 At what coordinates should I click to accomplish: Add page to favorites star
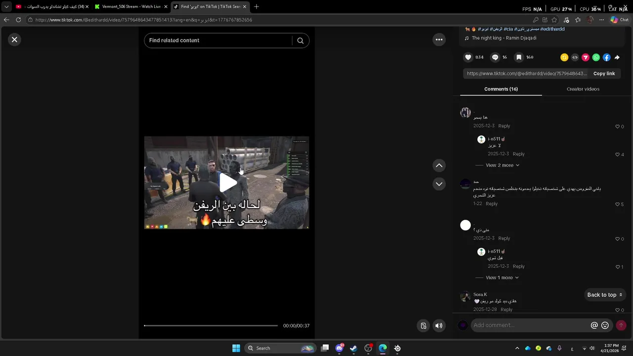554,20
